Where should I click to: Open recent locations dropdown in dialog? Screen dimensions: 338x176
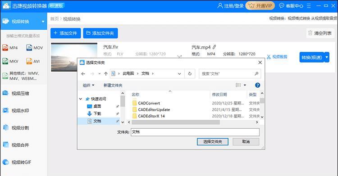(100, 74)
